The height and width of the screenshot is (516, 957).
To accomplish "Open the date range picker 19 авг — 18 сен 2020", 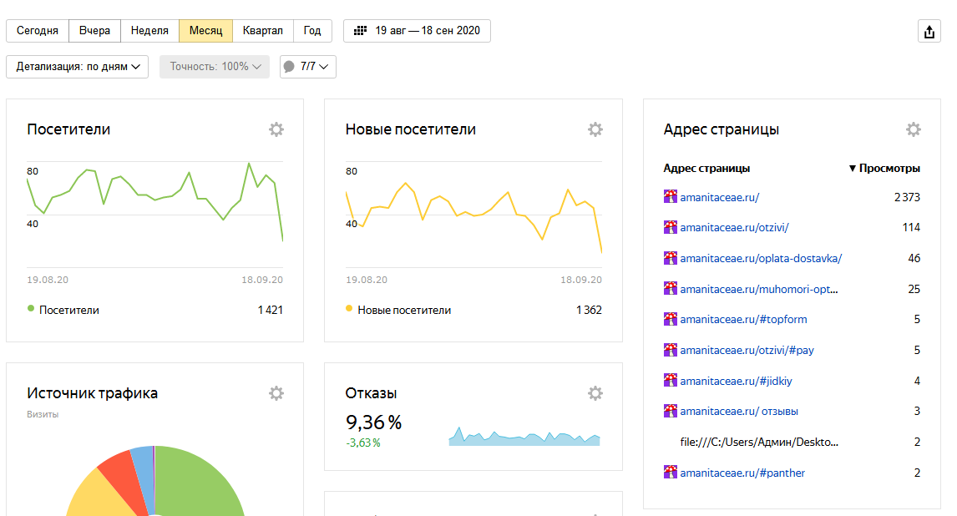I will (x=417, y=31).
